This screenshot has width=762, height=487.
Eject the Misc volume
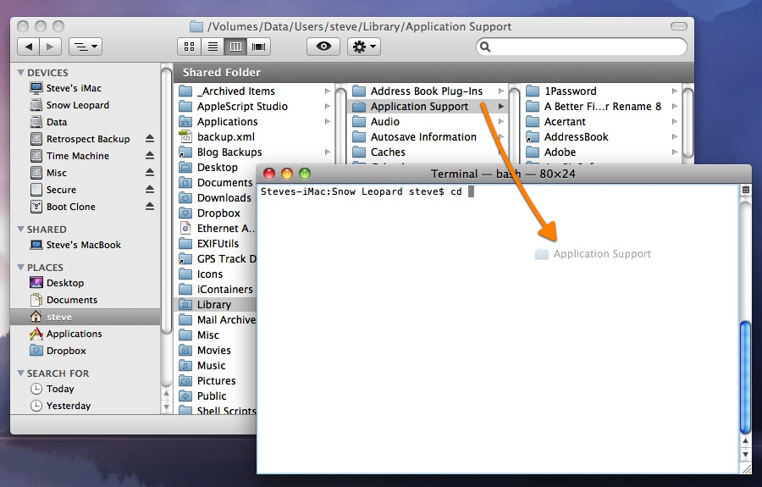150,173
